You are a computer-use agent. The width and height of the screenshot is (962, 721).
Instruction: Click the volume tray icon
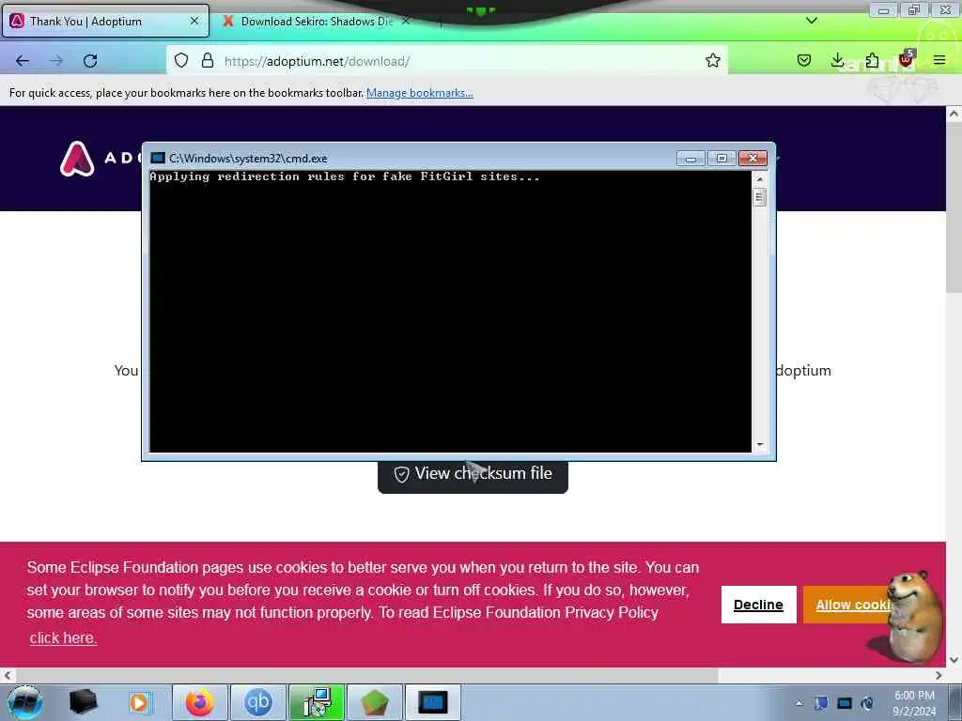[867, 703]
